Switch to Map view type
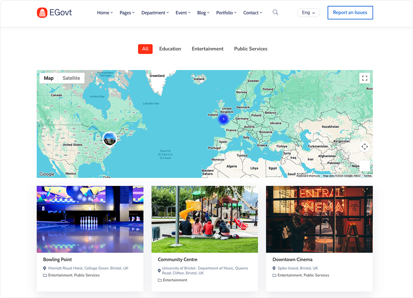This screenshot has width=413, height=298. coord(49,78)
